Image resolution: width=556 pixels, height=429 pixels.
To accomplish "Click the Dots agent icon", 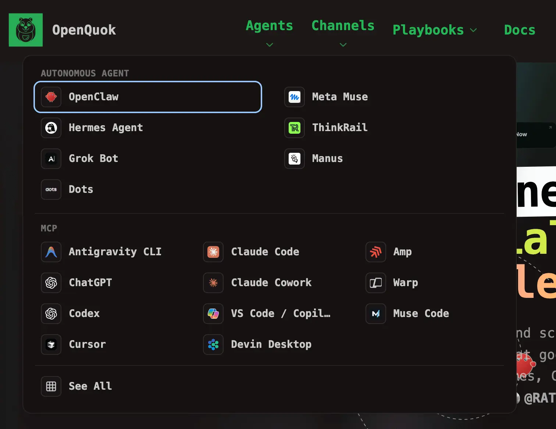I will coord(51,190).
